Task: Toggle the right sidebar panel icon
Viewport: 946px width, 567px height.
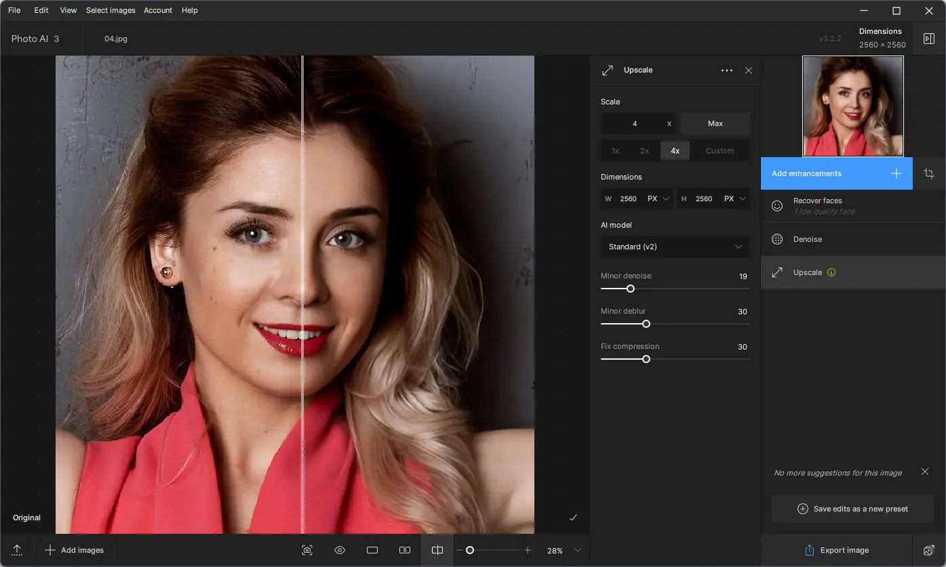Action: [x=929, y=39]
